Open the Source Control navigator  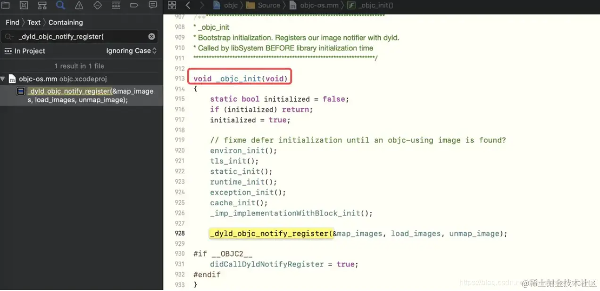pos(24,5)
